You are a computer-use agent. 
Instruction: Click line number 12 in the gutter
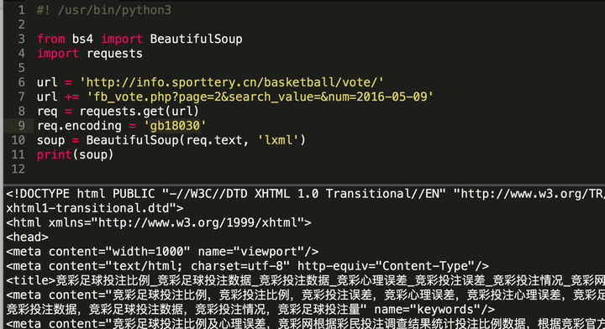coord(18,170)
